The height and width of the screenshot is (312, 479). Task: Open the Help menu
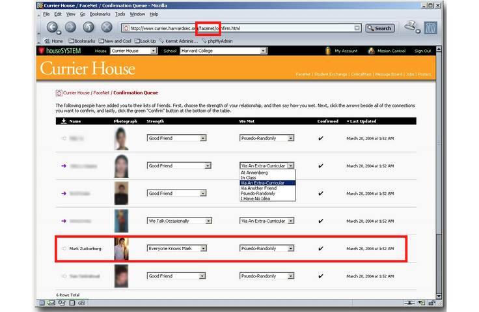(x=154, y=14)
